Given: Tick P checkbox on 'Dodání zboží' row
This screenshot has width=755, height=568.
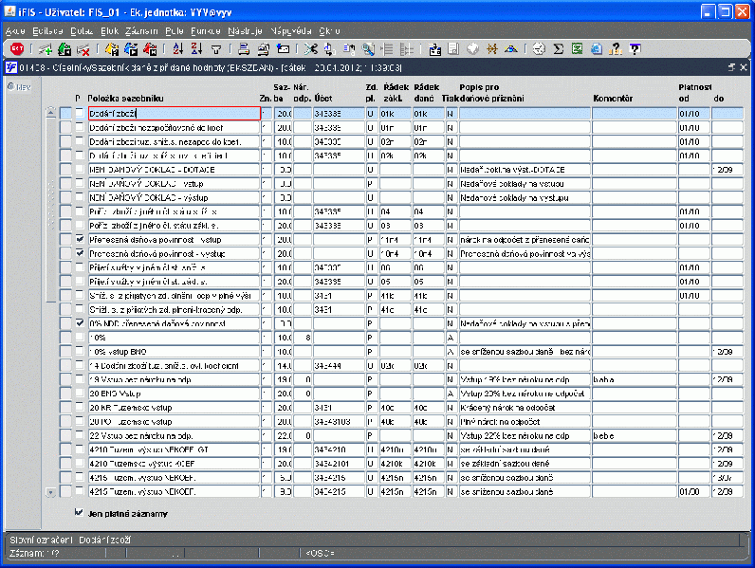Looking at the screenshot, I should point(80,114).
